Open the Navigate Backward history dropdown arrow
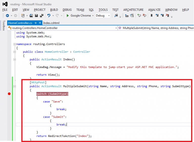The image size is (194, 142). (x=11, y=16)
